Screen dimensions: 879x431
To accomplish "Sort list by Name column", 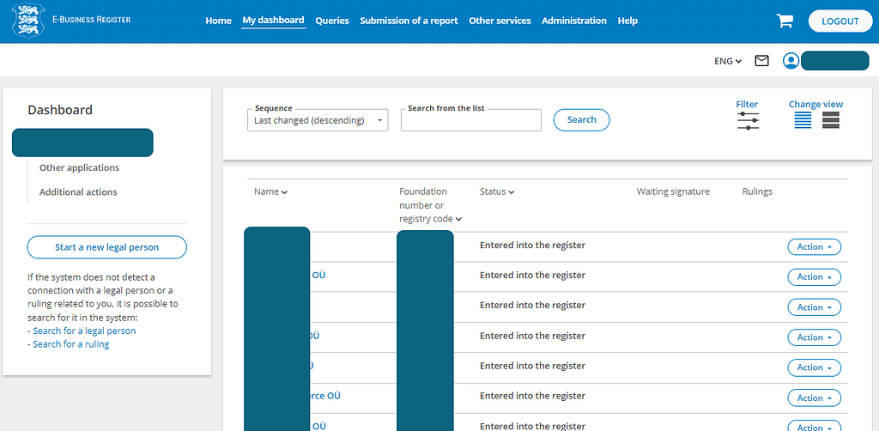I will (270, 191).
